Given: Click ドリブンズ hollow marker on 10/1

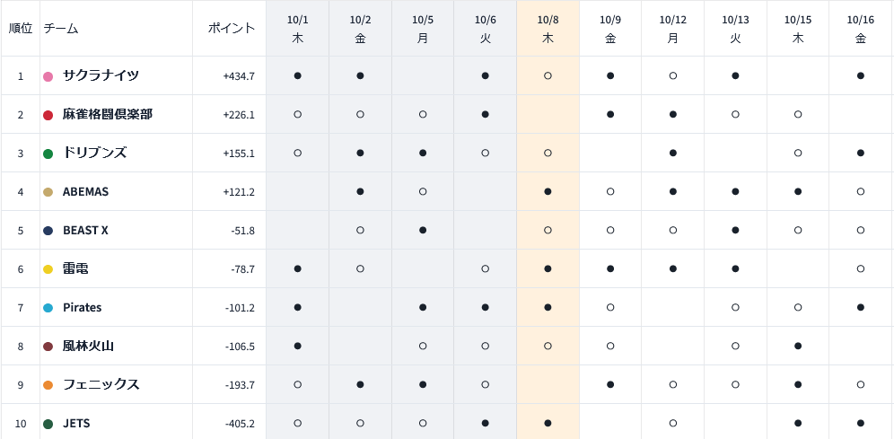Looking at the screenshot, I should pos(298,153).
